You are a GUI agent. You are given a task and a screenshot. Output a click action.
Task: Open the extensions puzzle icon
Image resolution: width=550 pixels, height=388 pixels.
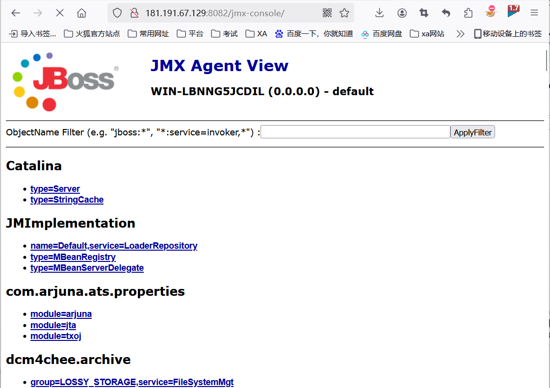(468, 13)
